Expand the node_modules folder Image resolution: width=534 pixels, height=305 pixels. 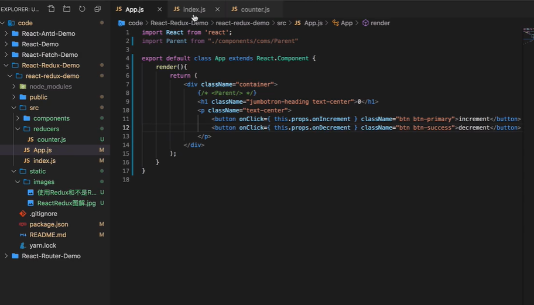[14, 87]
